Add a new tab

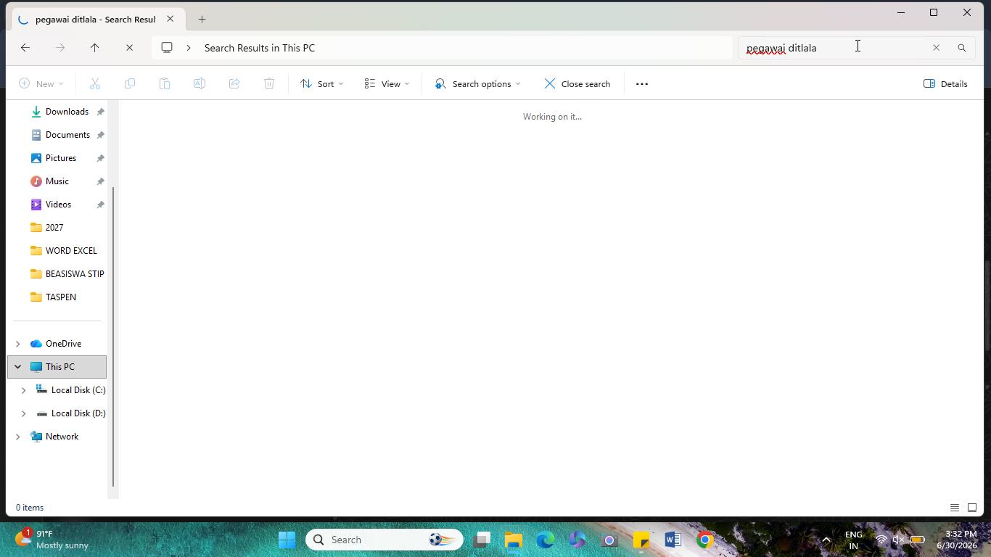(x=202, y=20)
